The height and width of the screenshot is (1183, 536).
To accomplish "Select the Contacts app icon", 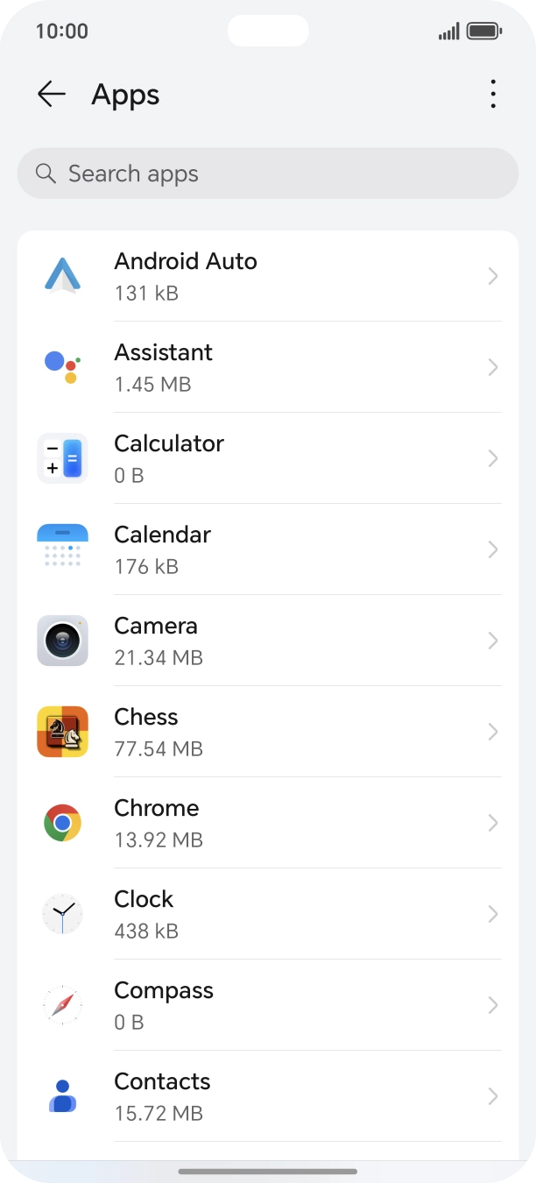I will (62, 1096).
